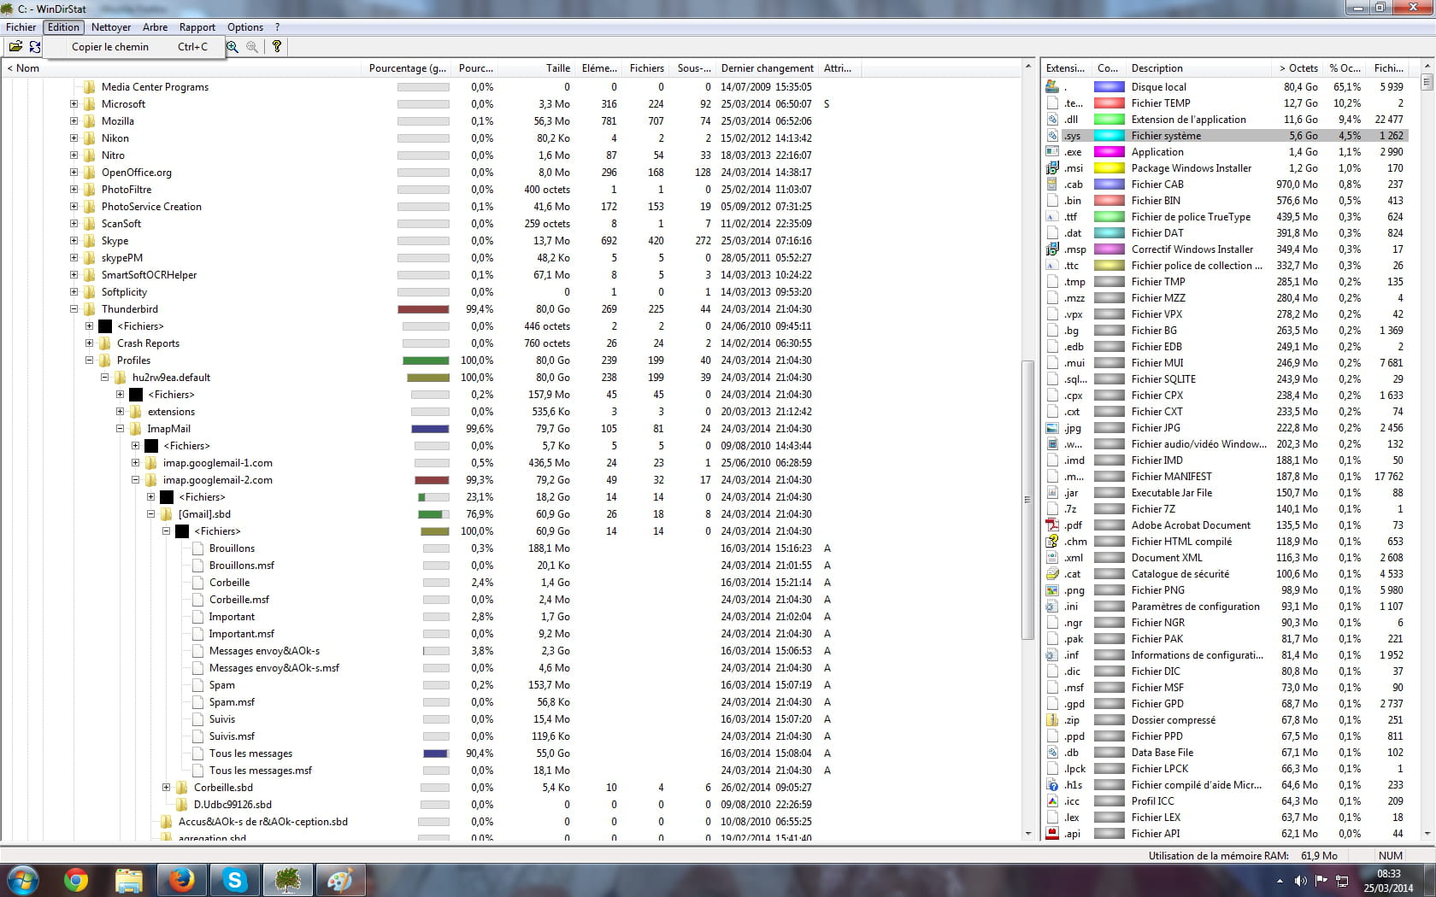Screen dimensions: 1436x897
Task: Collapse the ImapMail folder
Action: [x=120, y=429]
